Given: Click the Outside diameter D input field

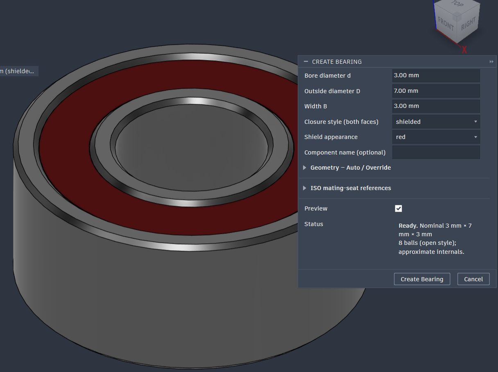Looking at the screenshot, I should 436,91.
